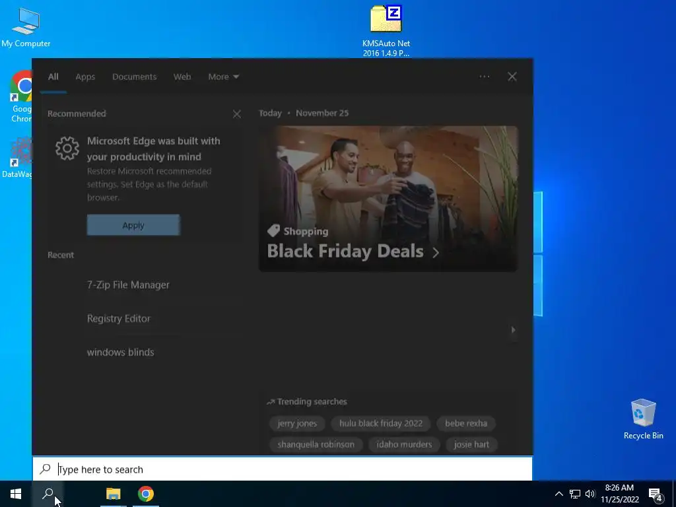Search trending topic 'hulu black friday 2022'
Viewport: 676px width, 507px height.
point(381,423)
